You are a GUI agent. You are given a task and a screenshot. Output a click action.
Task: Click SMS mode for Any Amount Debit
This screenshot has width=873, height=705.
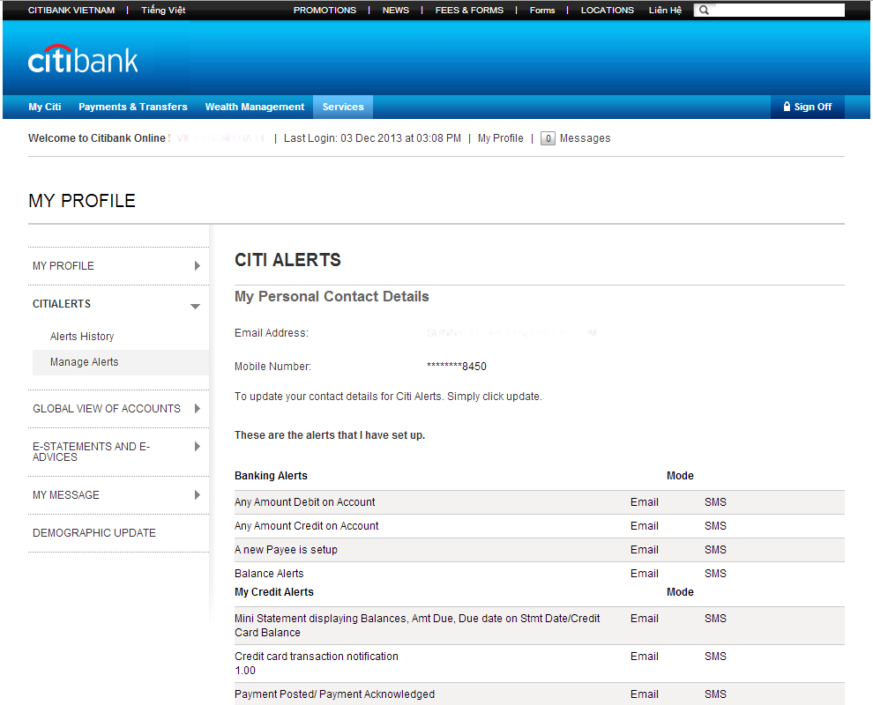pos(715,502)
